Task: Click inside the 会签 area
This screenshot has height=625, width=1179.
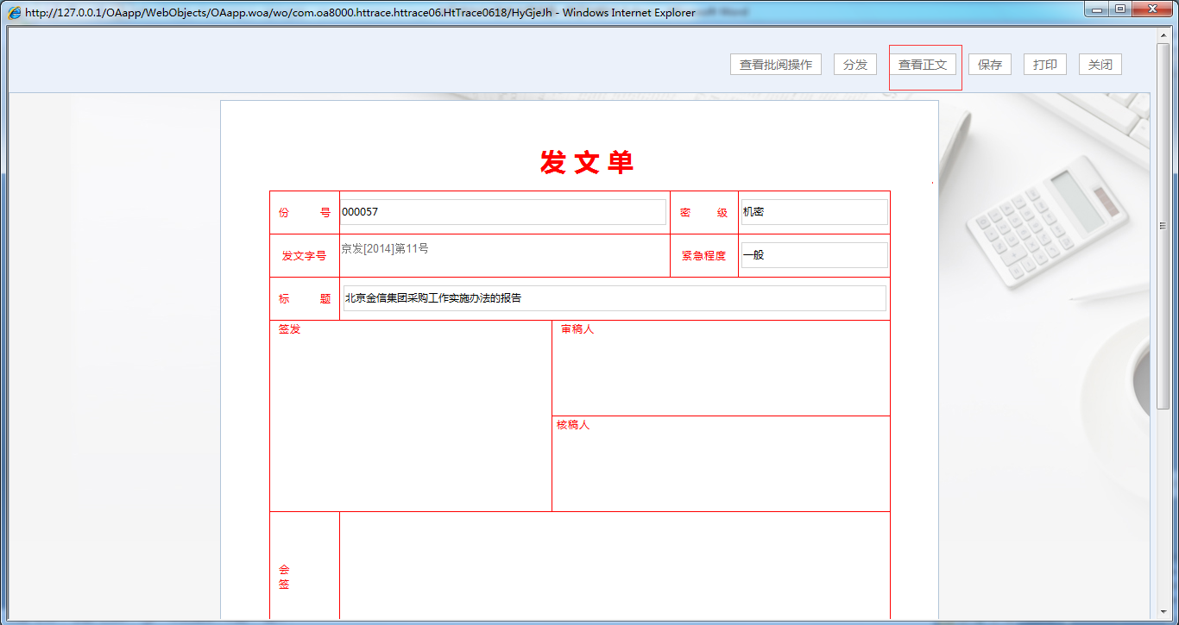Action: click(614, 565)
